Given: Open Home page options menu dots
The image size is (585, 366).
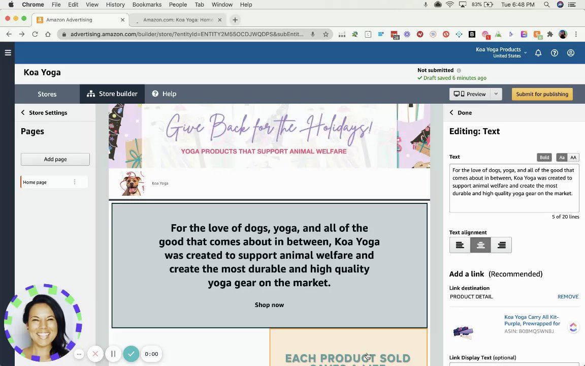Looking at the screenshot, I should coord(75,182).
